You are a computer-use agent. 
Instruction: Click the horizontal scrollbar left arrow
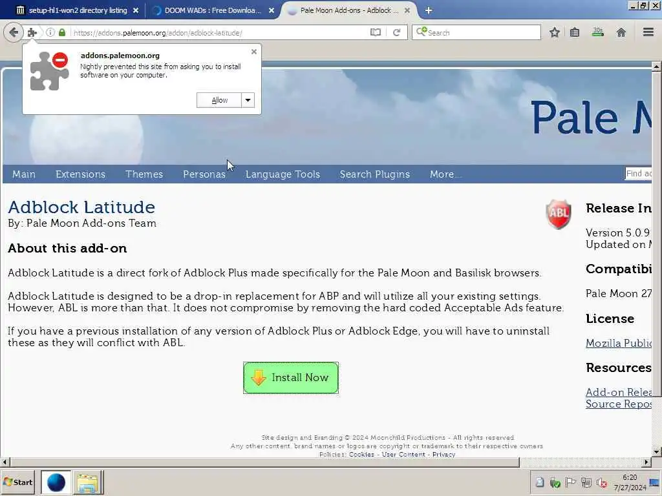pos(5,462)
